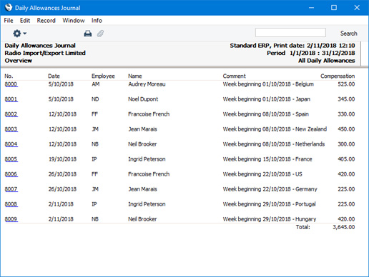Click the comment mentioning Portugal
Viewport: 369px width, 277px height.
click(x=269, y=204)
